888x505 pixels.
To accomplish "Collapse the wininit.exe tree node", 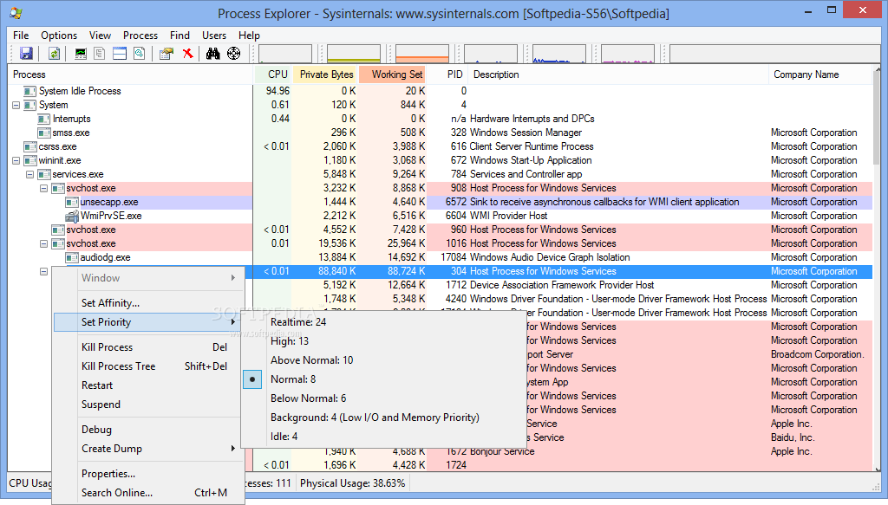I will pos(16,160).
